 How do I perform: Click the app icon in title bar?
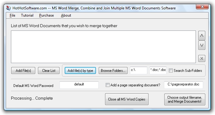[9, 8]
